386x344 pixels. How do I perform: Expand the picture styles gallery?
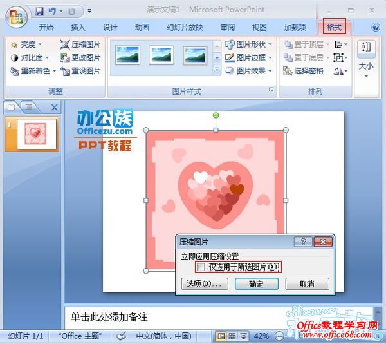pos(217,70)
